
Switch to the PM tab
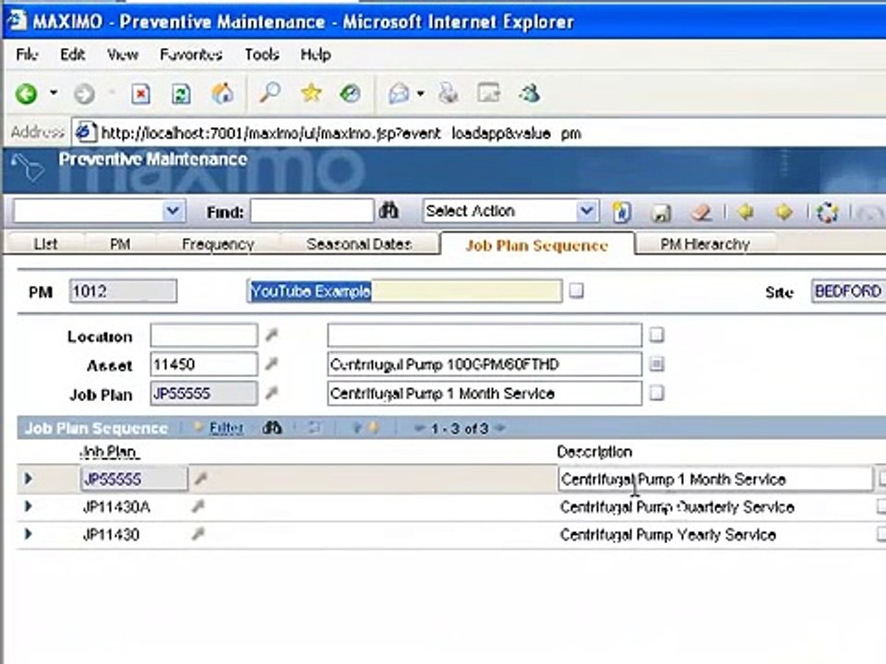120,244
